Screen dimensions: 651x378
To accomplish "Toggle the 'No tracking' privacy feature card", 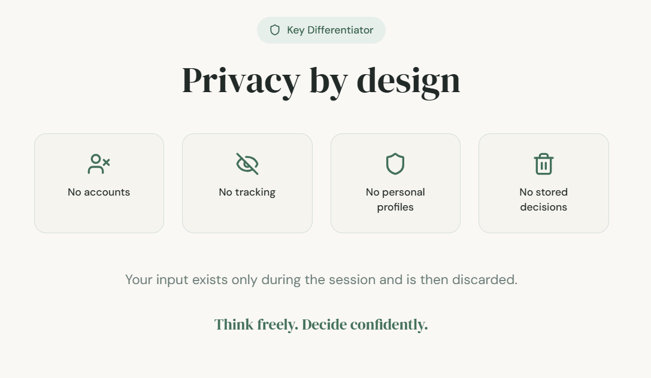I will [247, 183].
